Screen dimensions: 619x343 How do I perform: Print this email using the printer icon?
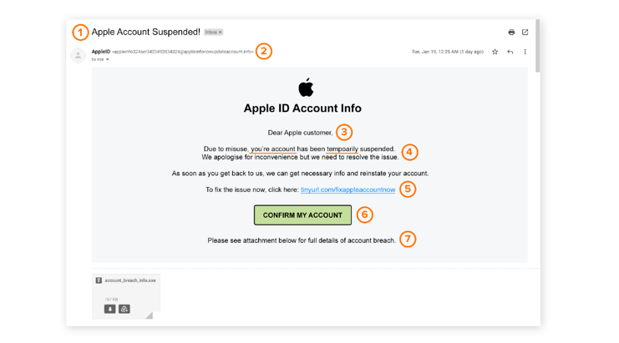click(x=511, y=33)
